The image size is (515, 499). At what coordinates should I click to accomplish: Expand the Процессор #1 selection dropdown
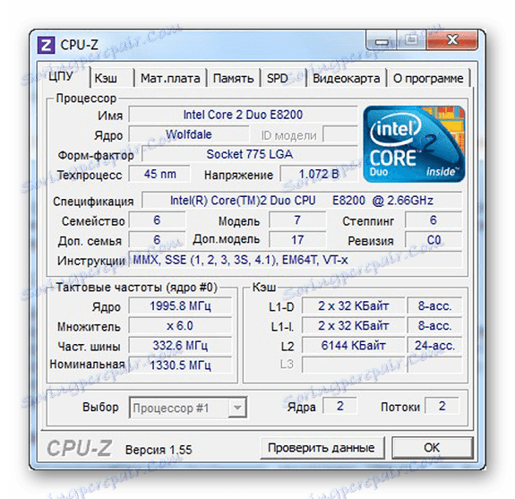point(237,408)
